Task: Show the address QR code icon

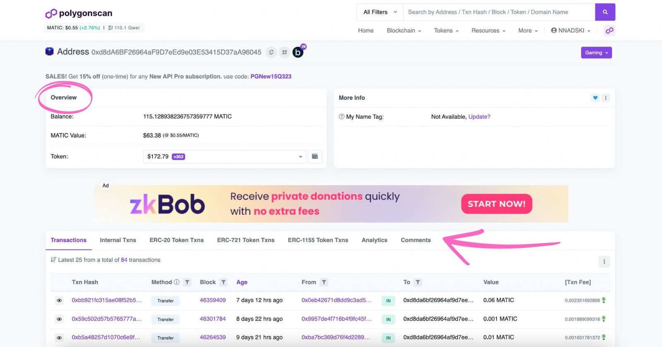Action: [284, 52]
